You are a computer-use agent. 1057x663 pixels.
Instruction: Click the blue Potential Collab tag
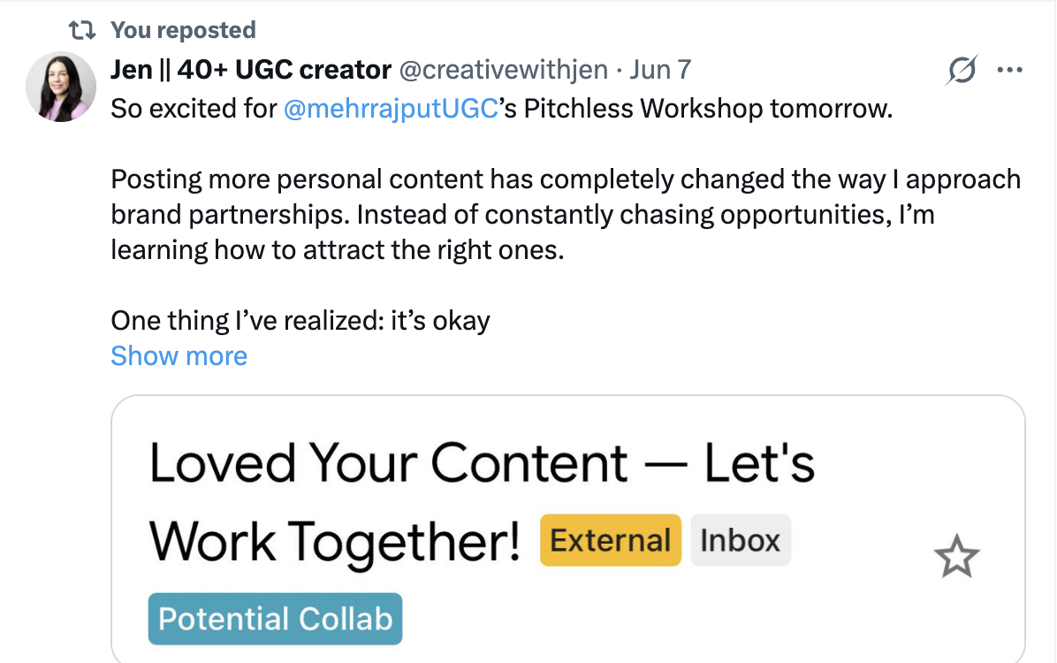275,619
